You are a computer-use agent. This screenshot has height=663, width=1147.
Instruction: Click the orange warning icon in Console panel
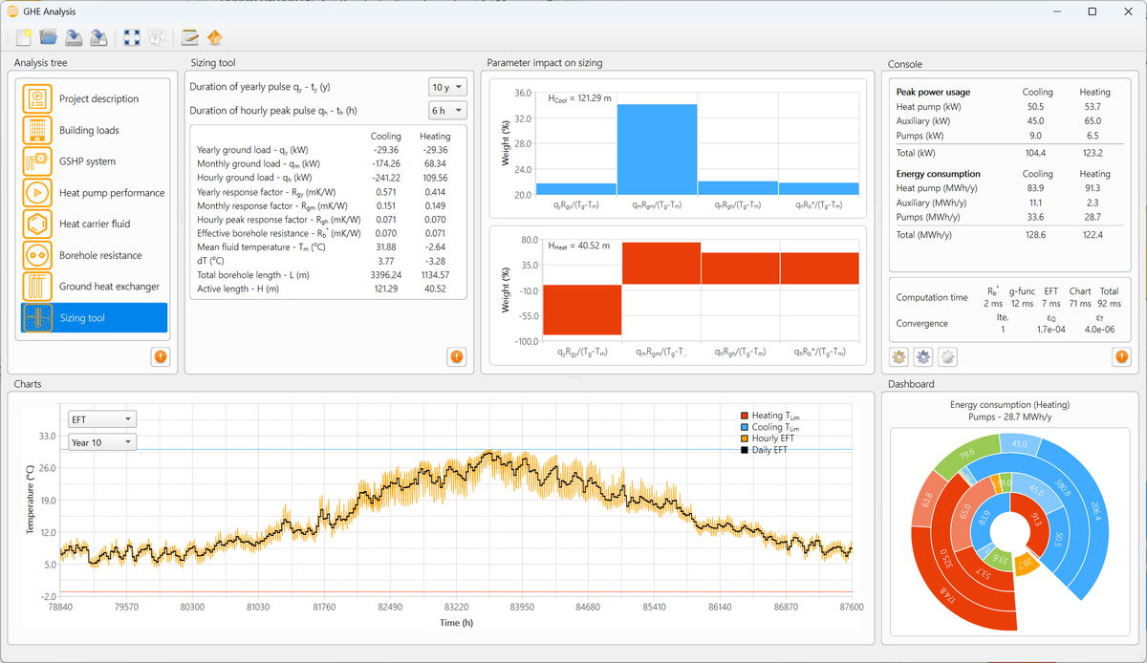pyautogui.click(x=1121, y=357)
